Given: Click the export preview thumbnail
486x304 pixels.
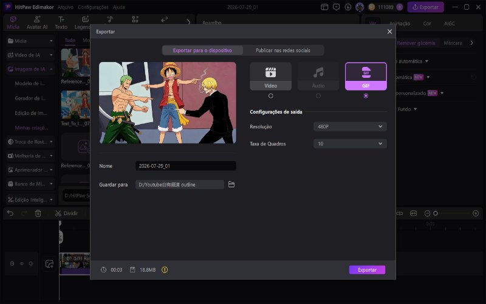Looking at the screenshot, I should pos(168,103).
